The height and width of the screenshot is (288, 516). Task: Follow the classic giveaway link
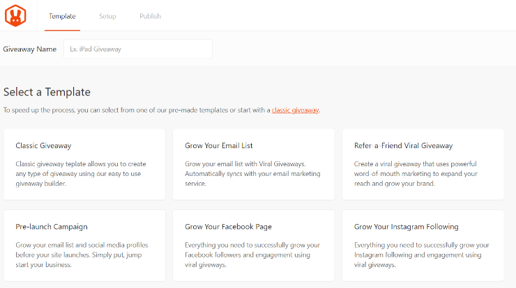(x=295, y=111)
